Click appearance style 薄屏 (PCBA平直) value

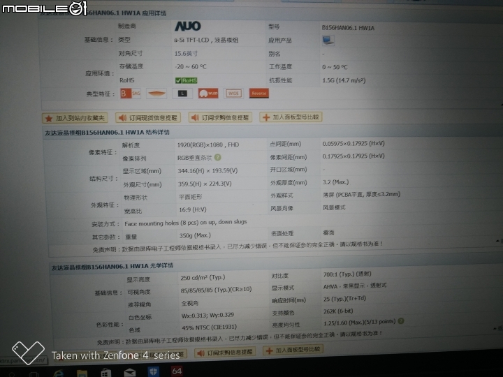362,194
